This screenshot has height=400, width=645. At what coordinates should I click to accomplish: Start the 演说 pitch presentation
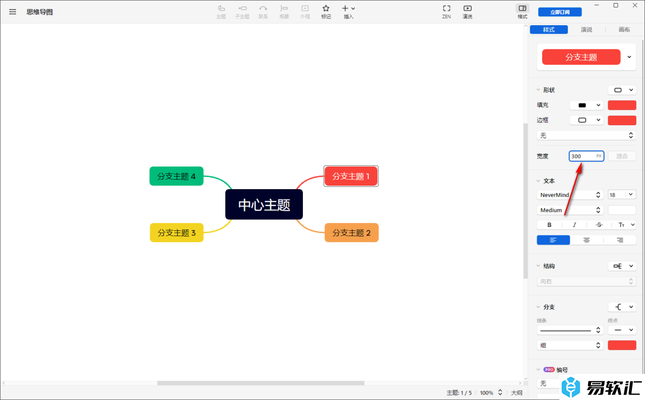[x=468, y=12]
